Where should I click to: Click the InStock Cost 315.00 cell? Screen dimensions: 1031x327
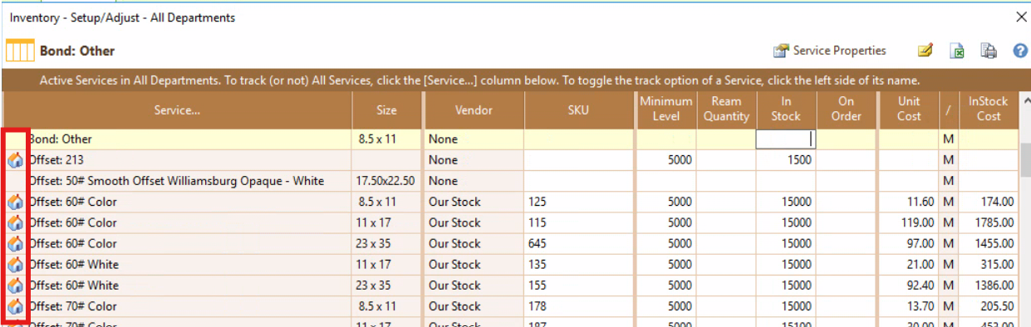pos(989,264)
